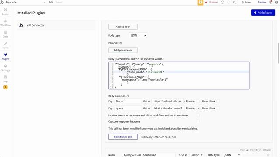Click the query Key input field
The width and height of the screenshot is (280, 157).
point(128,109)
